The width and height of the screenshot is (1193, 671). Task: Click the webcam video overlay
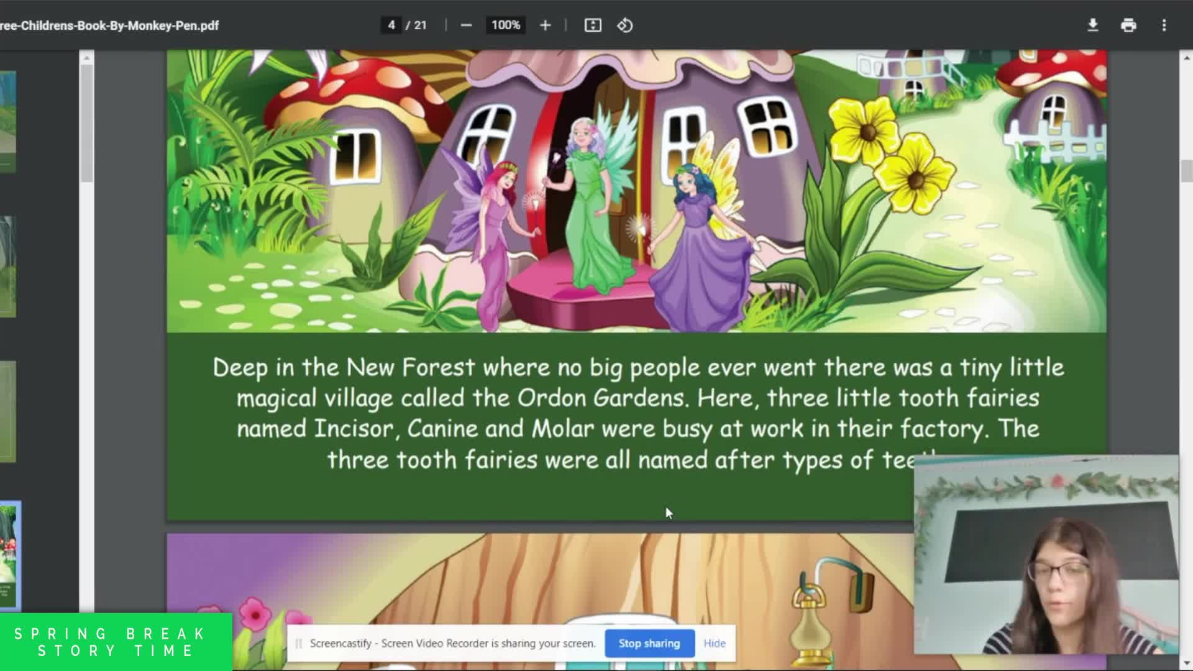pyautogui.click(x=1046, y=555)
